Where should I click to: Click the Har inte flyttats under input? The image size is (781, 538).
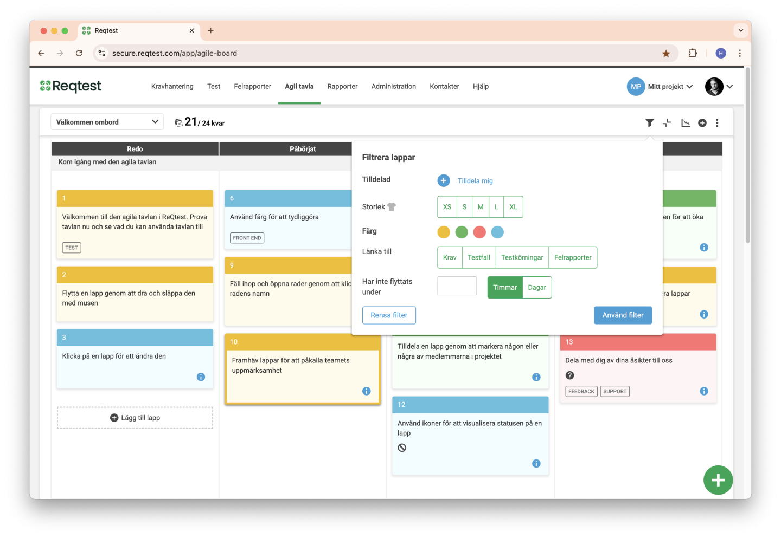point(457,286)
